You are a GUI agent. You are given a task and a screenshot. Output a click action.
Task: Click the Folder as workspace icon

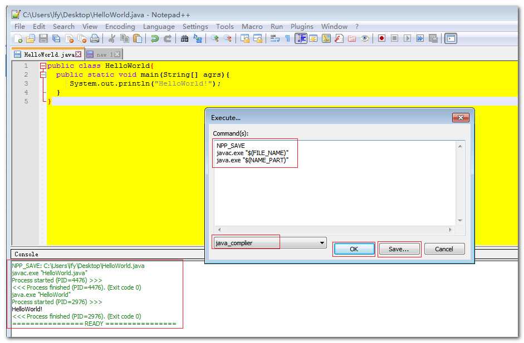coord(352,39)
